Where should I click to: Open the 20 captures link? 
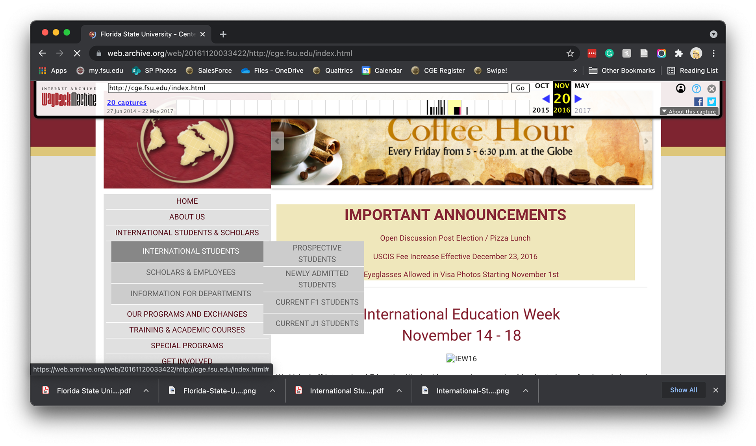coord(126,102)
